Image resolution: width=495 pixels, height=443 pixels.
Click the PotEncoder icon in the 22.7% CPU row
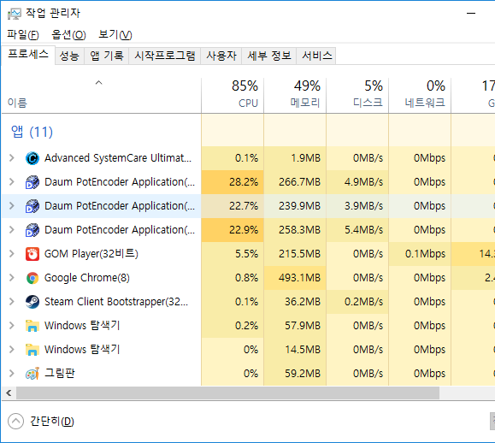[x=32, y=206]
